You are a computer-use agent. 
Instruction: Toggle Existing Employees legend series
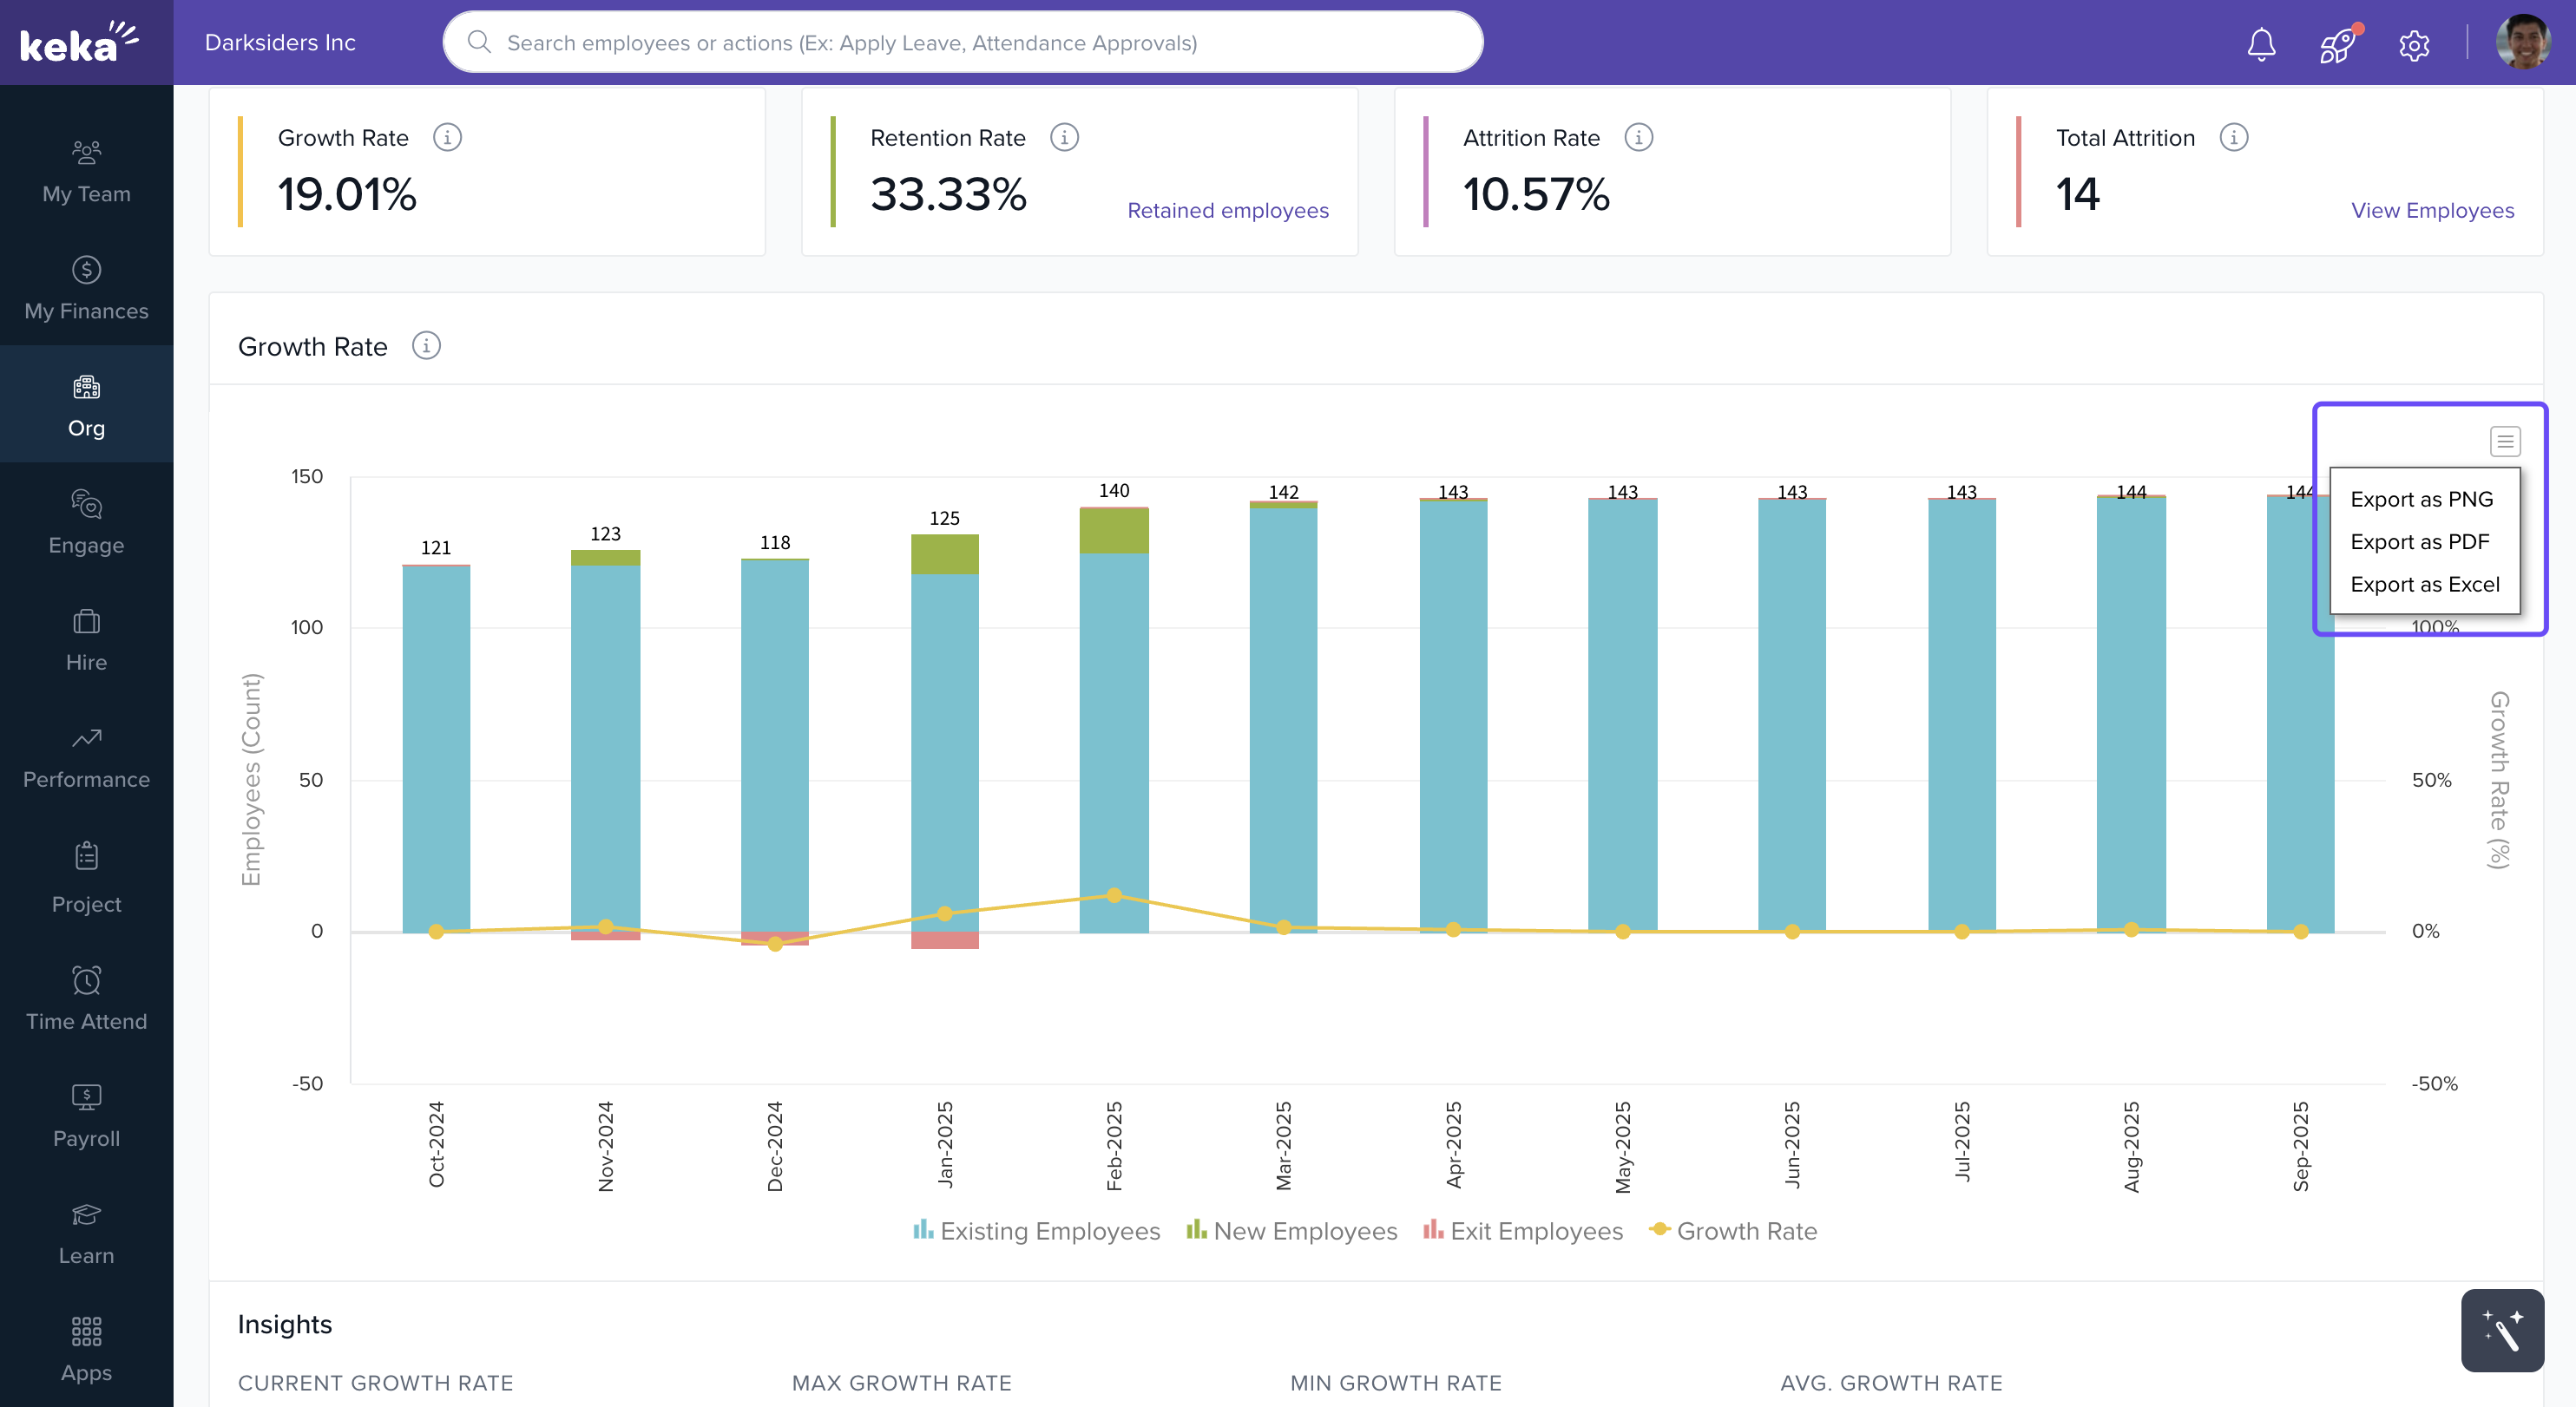click(1037, 1231)
